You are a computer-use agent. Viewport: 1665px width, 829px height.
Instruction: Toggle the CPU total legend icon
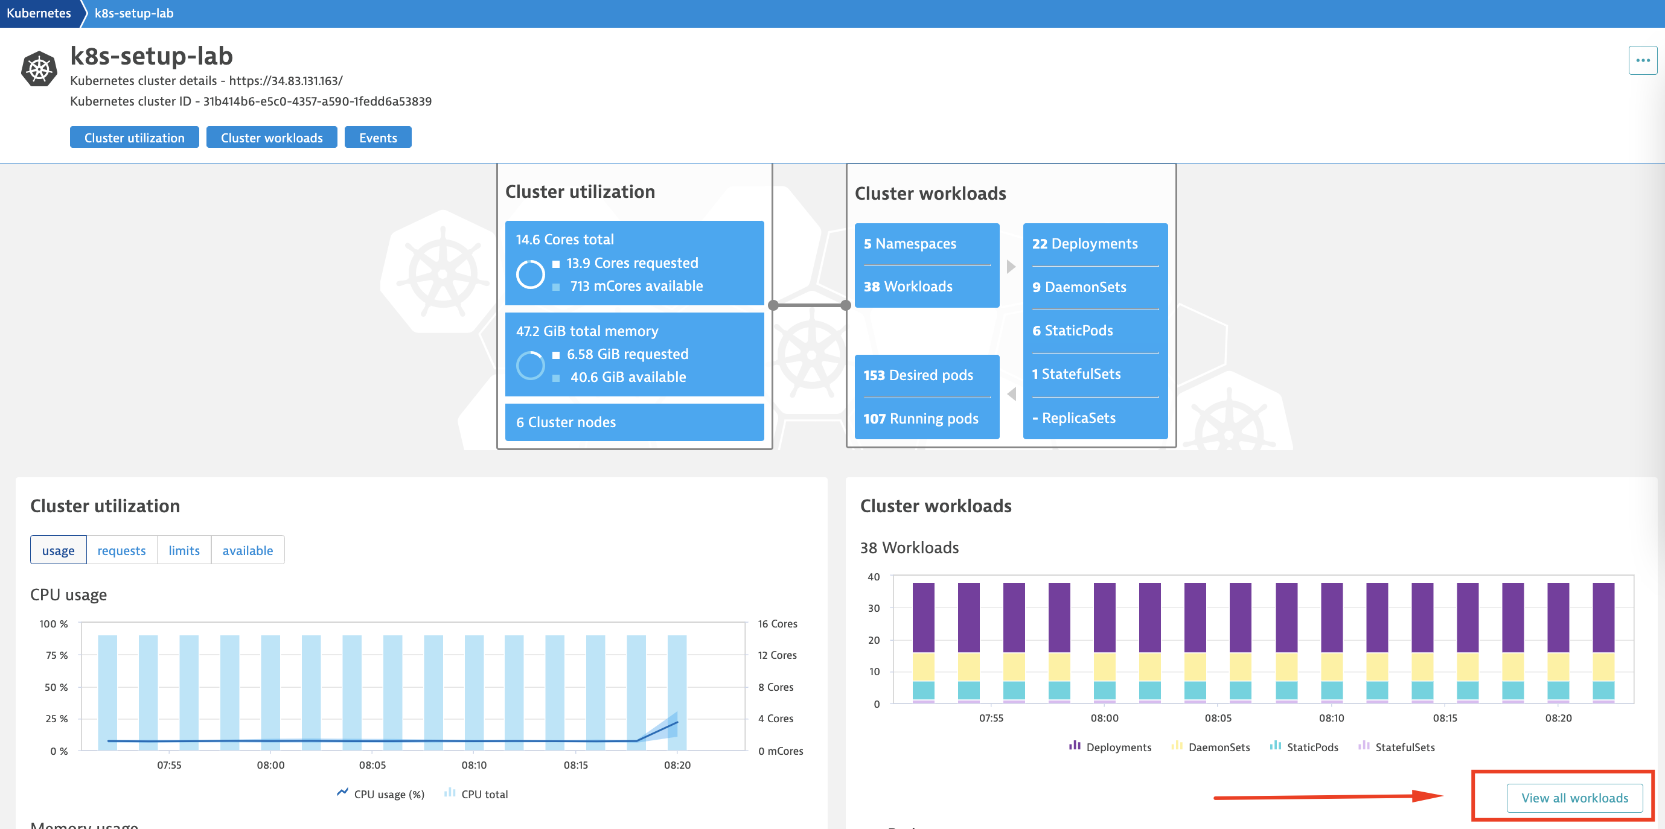click(450, 793)
